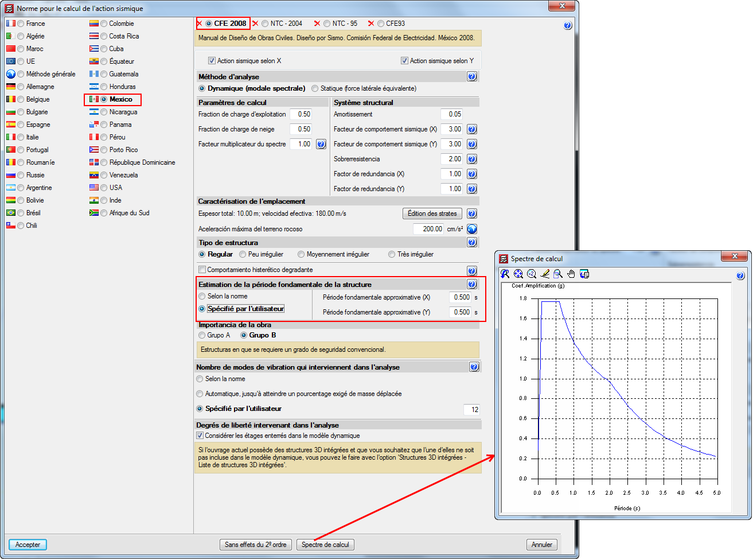Image resolution: width=753 pixels, height=559 pixels.
Task: Click the Accepter button
Action: click(28, 545)
